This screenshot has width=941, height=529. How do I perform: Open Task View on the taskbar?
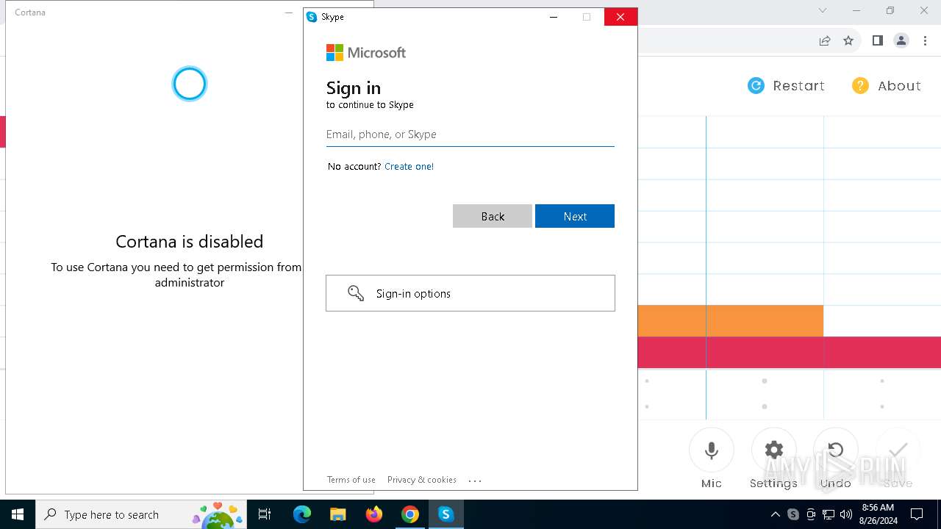click(265, 514)
